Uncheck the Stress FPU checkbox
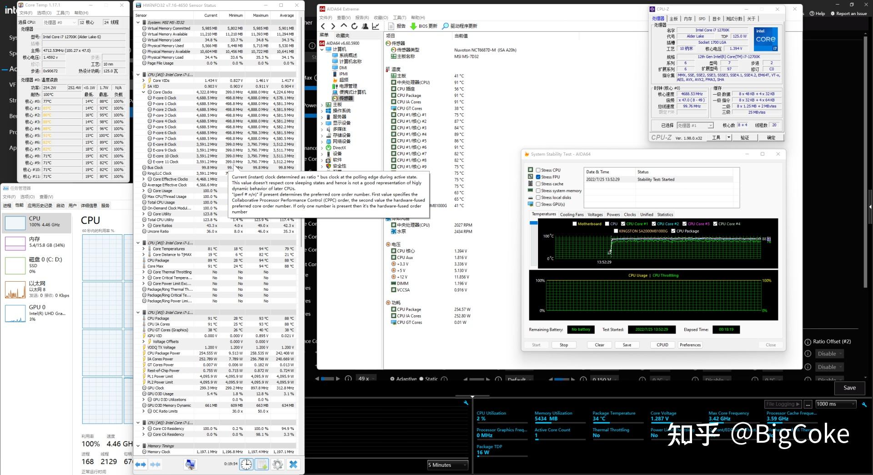Screen dimensions: 873x475 point(538,177)
